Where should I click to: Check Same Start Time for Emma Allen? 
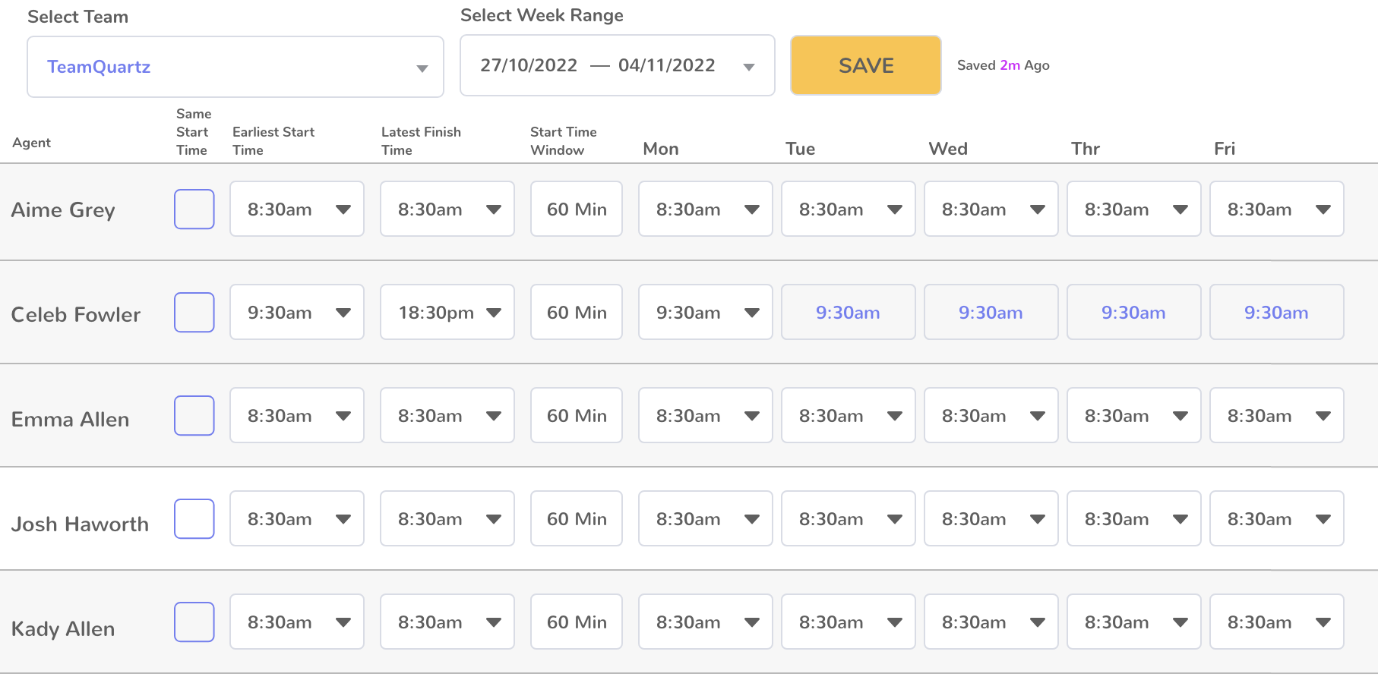click(194, 416)
